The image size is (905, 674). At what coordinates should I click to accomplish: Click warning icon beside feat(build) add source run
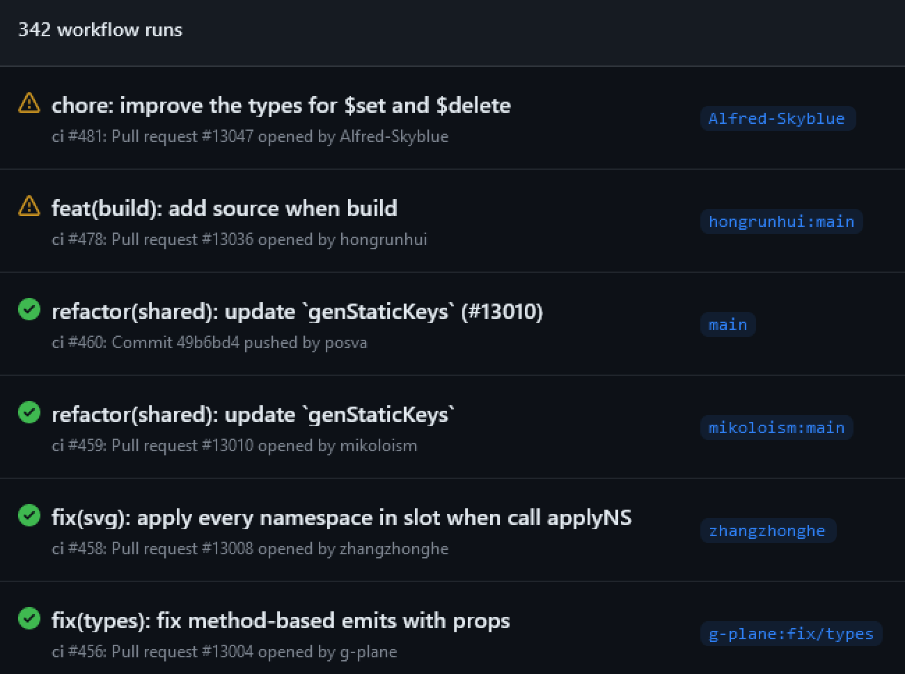(x=29, y=206)
